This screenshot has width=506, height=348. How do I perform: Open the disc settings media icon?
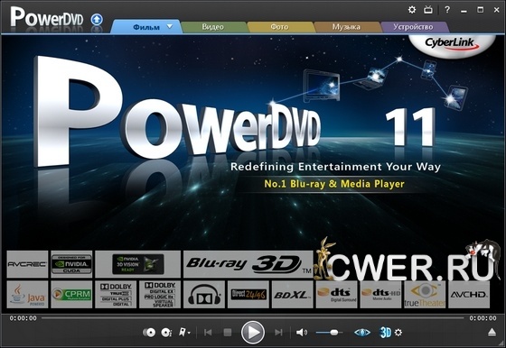coord(166,333)
